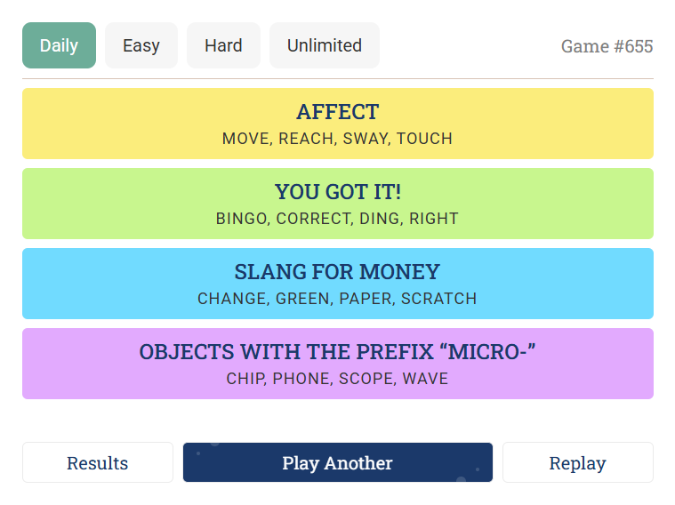Click the word RIGHT in green row
This screenshot has height=505, width=675.
[433, 219]
